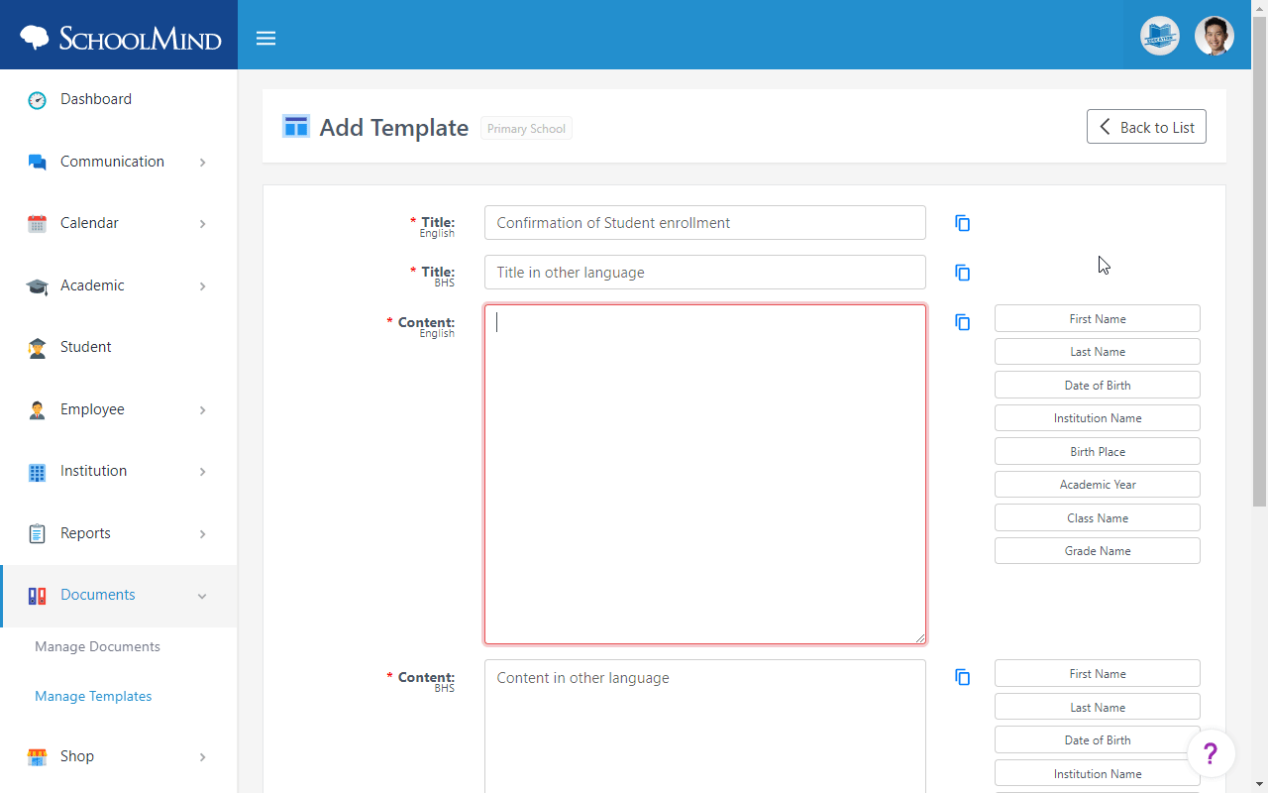Viewport: 1268px width, 793px height.
Task: Open Manage Documents
Action: point(96,646)
